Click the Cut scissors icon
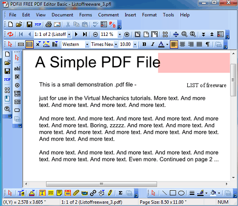Image resolution: width=238 pixels, height=206 pixels. point(68,24)
